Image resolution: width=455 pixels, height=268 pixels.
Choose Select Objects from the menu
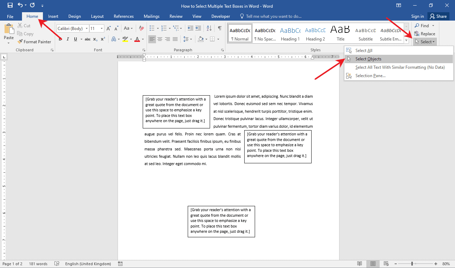point(399,59)
